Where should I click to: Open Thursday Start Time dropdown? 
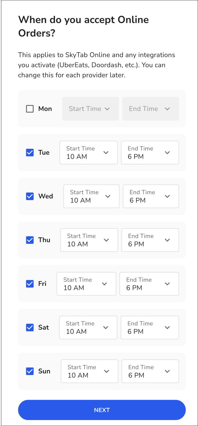coord(89,240)
